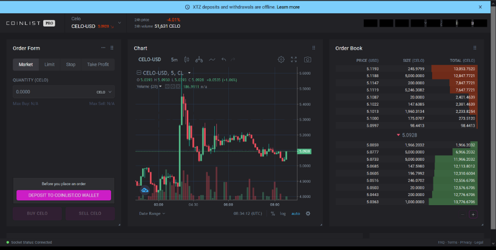Dismiss the XTZ offline notification banner
The height and width of the screenshot is (250, 496).
480,7
